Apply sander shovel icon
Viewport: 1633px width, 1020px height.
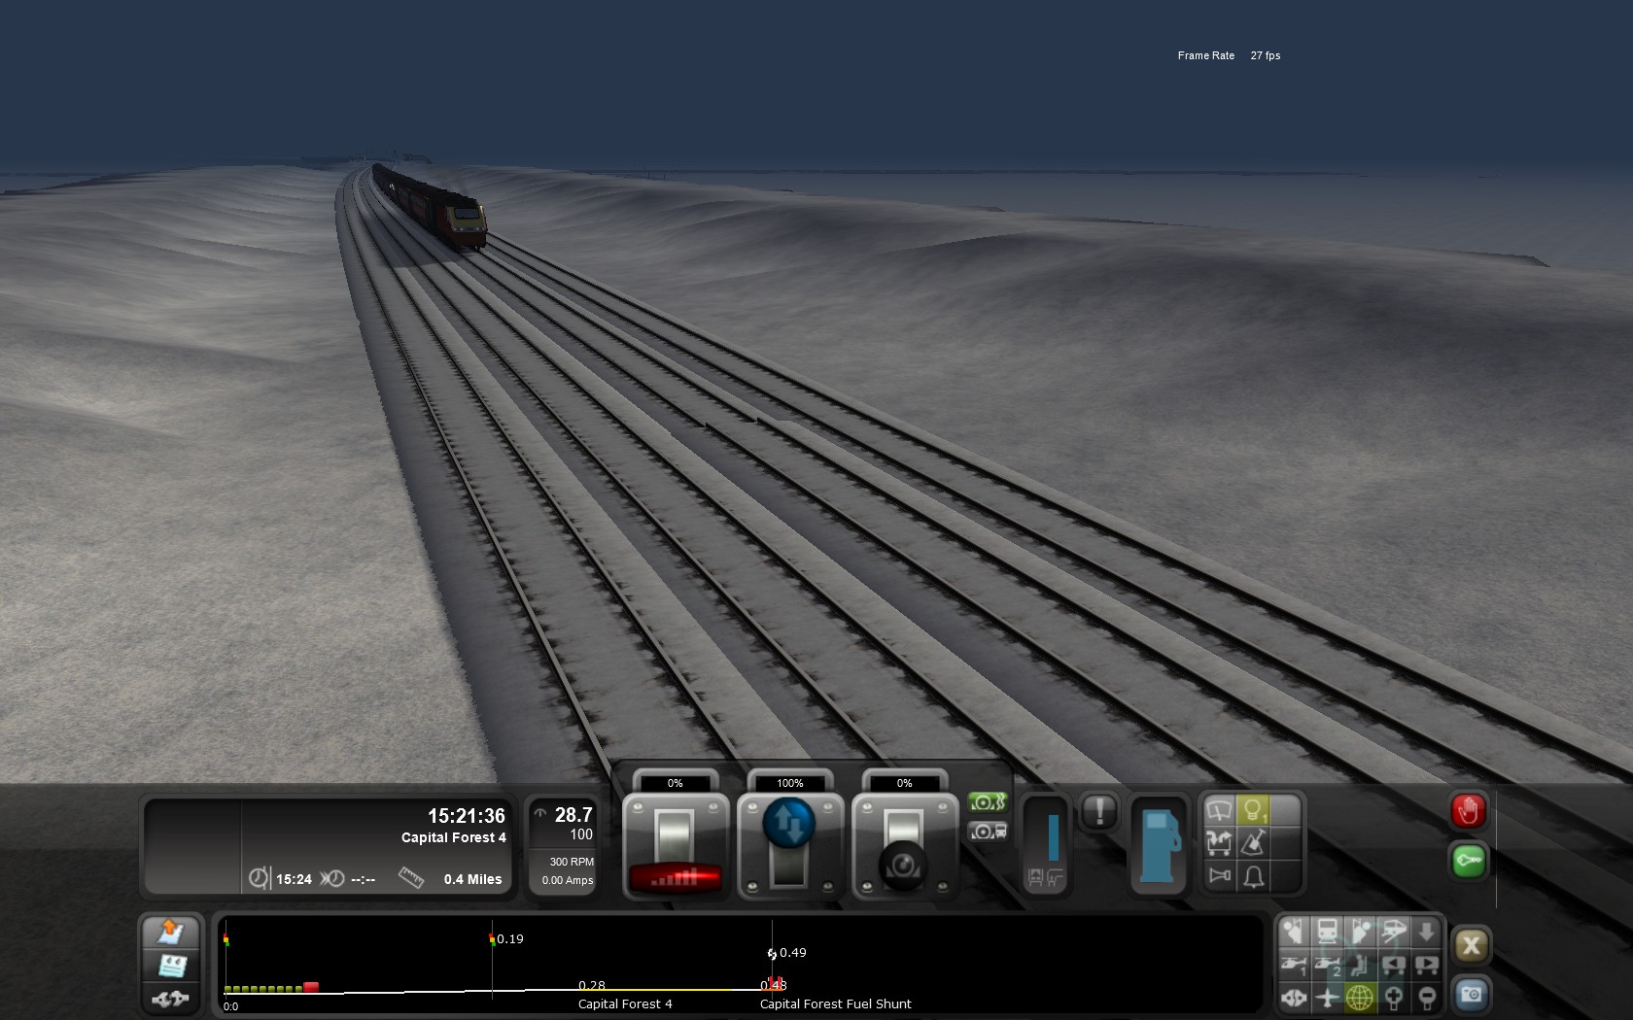pos(1253,842)
